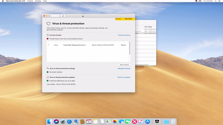Screen dimensions: 223x125
Task: Go forward with the right arrow button
Action: (57, 16)
